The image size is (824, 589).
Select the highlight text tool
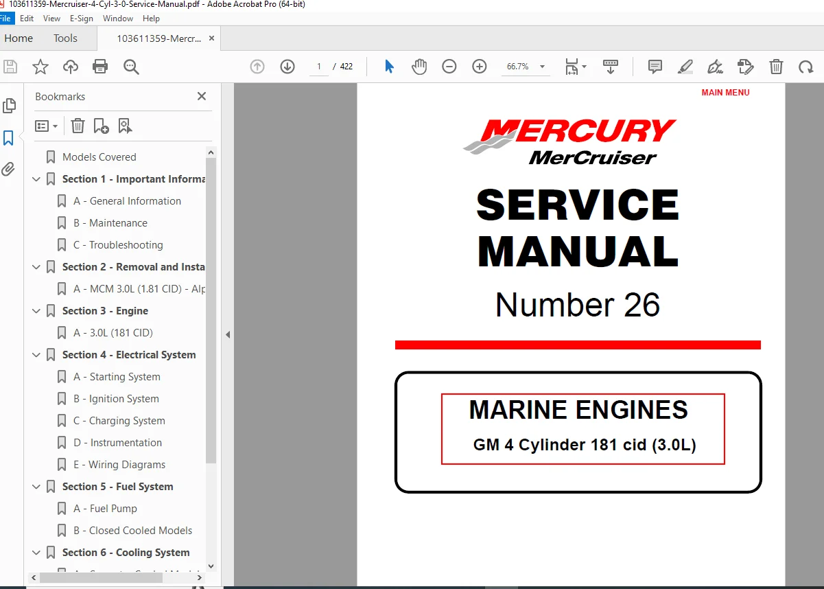685,67
